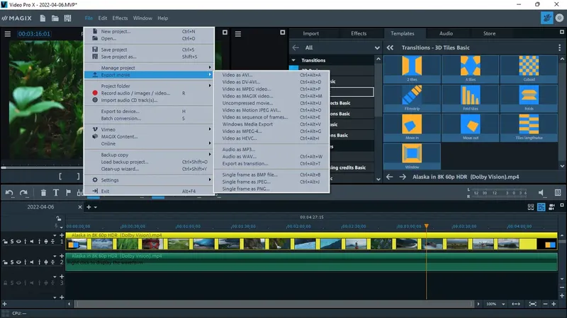The height and width of the screenshot is (318, 567).
Task: Click the set in-point bracket under preview
Action: [60, 176]
